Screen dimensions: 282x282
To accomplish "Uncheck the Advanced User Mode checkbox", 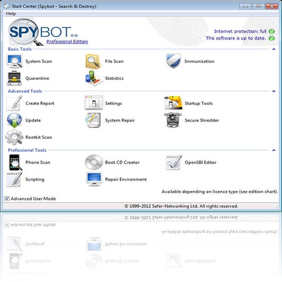I will click(x=7, y=198).
